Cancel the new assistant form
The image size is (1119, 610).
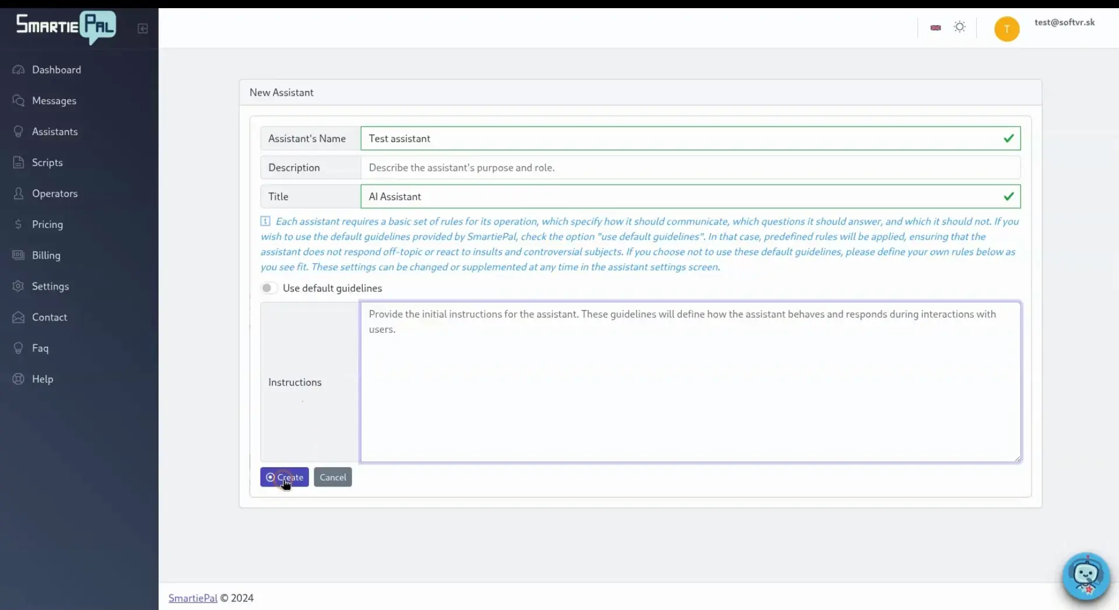(332, 477)
